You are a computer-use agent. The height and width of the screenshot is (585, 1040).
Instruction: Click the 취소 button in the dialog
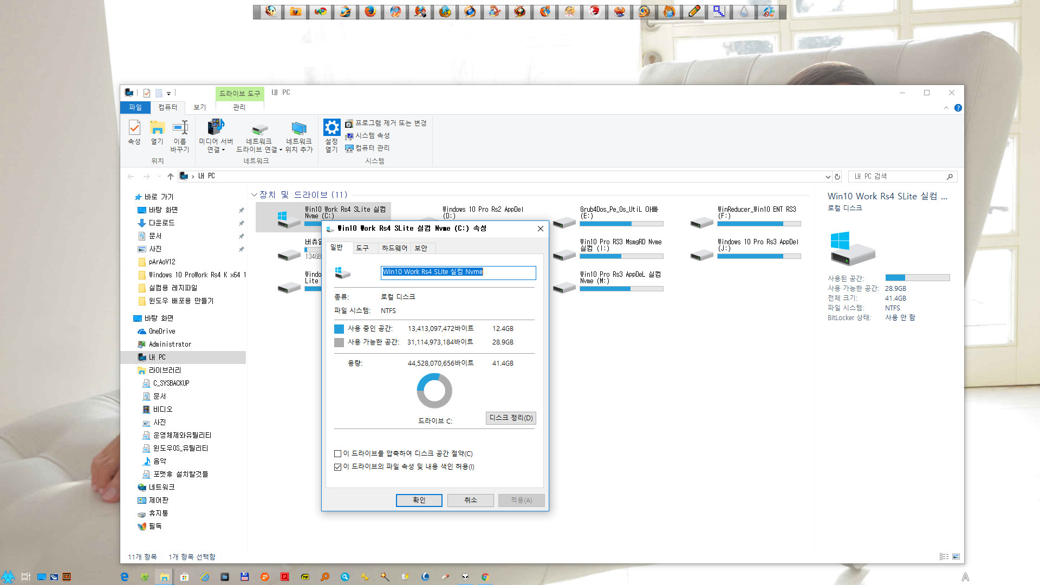pyautogui.click(x=471, y=500)
